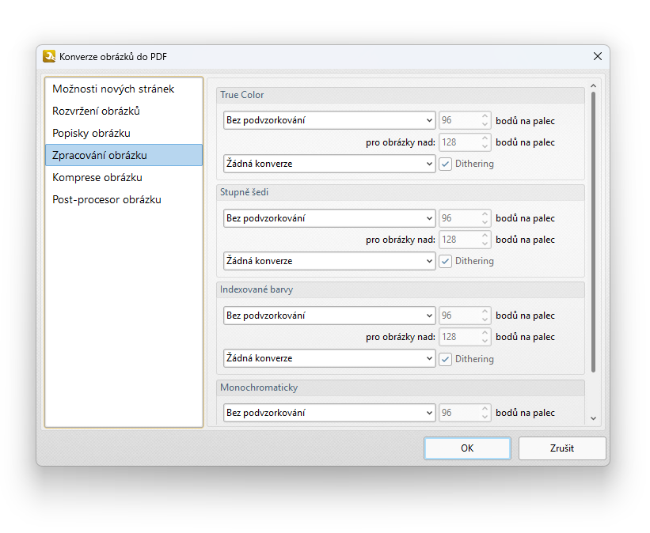Open True Color Žádná konverze dropdown
The width and height of the screenshot is (650, 533).
[329, 164]
